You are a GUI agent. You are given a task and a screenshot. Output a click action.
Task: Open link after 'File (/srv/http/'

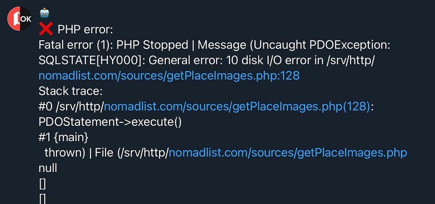coord(288,153)
